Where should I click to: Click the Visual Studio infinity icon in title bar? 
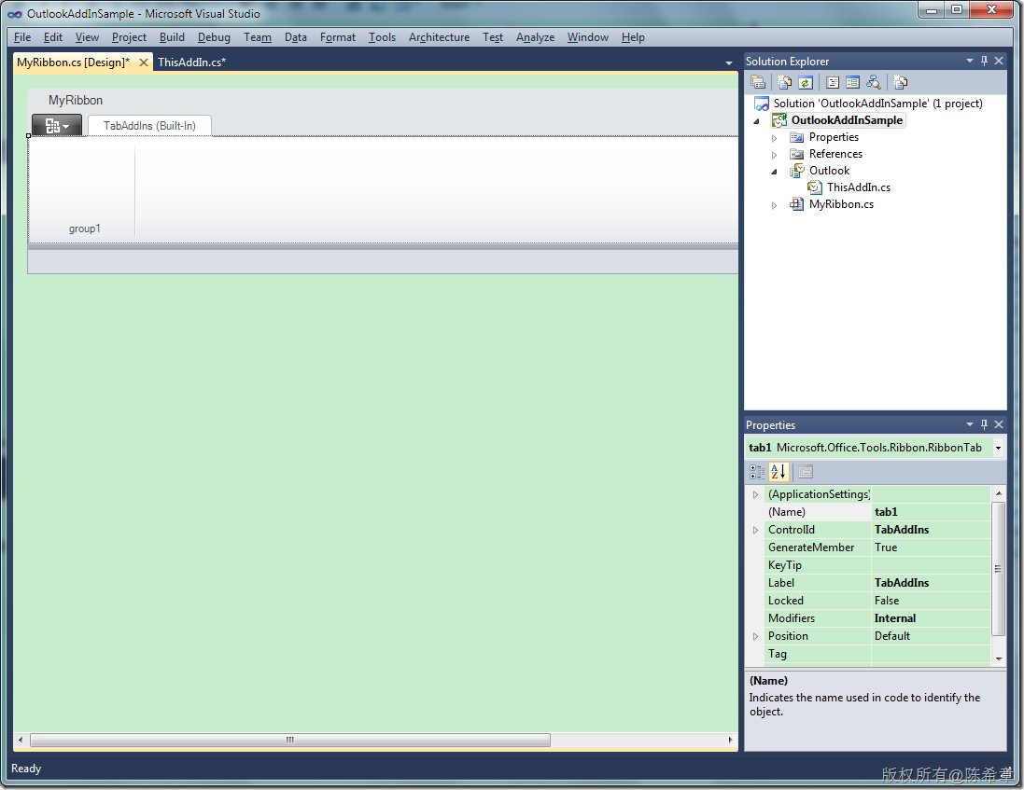14,14
